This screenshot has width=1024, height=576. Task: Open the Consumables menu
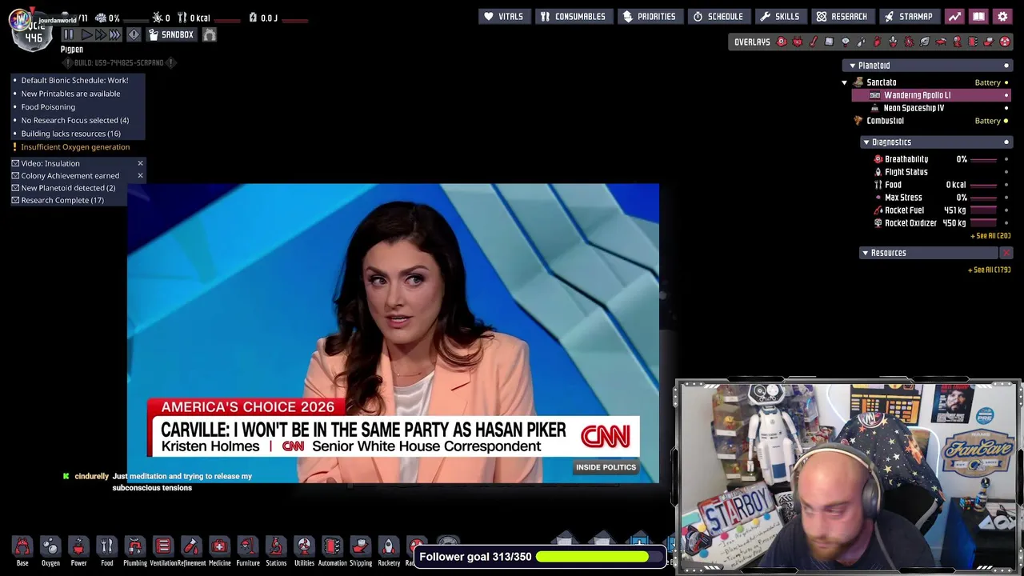[x=573, y=16]
